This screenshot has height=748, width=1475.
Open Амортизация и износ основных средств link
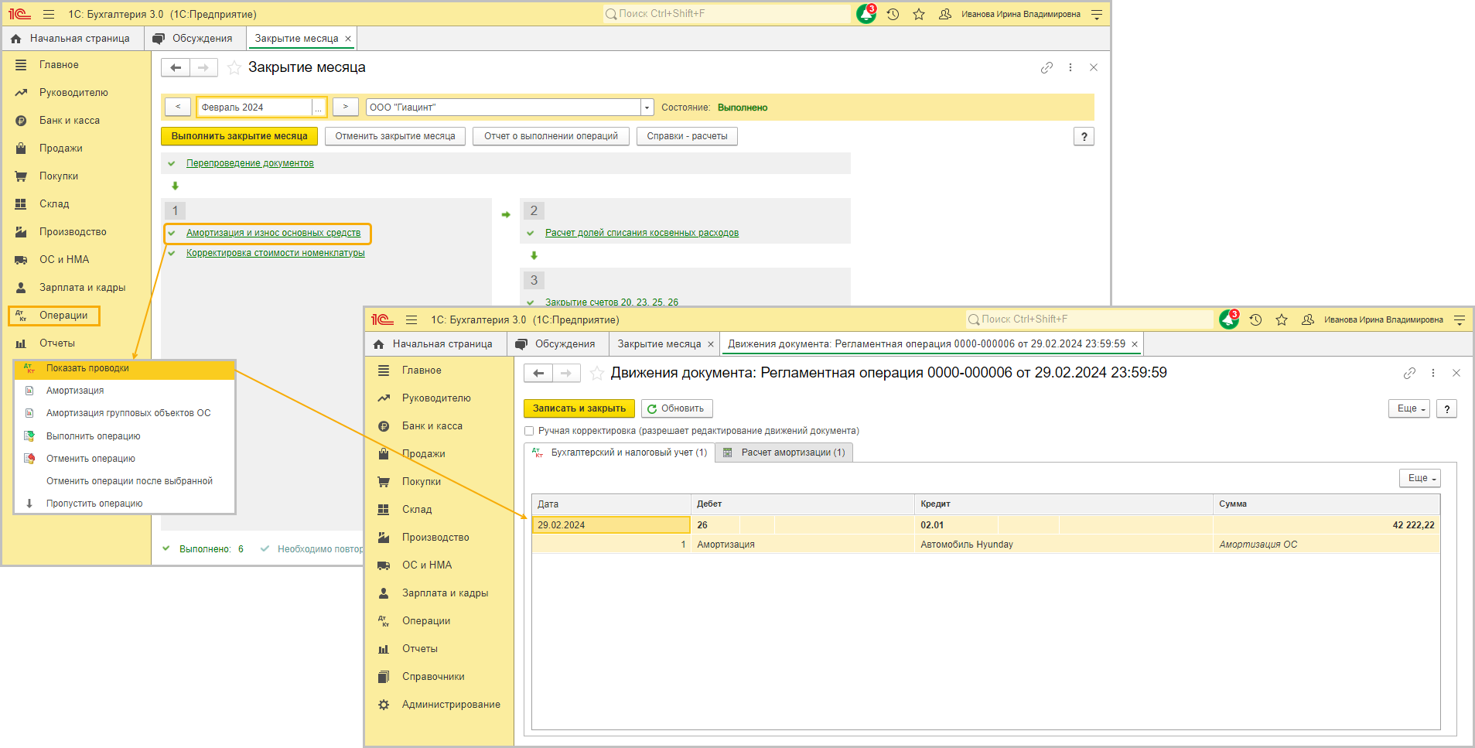pyautogui.click(x=273, y=233)
